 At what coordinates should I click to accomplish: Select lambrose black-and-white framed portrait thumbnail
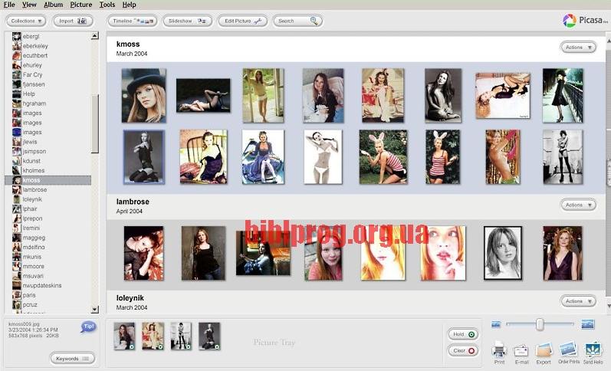[x=503, y=253]
